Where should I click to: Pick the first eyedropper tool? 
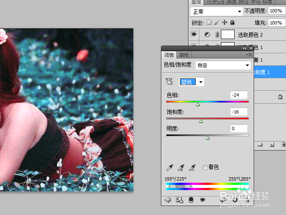click(170, 167)
